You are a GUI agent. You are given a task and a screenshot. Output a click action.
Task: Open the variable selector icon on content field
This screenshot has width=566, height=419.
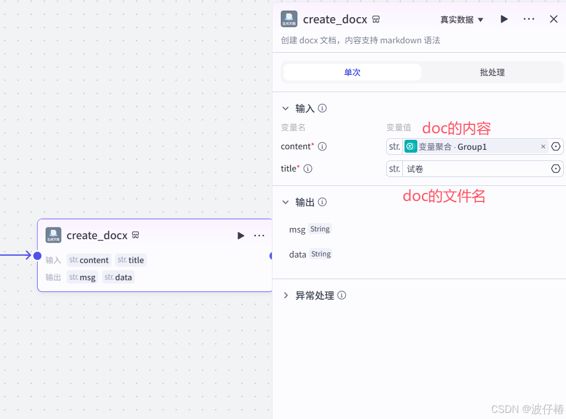click(x=555, y=146)
